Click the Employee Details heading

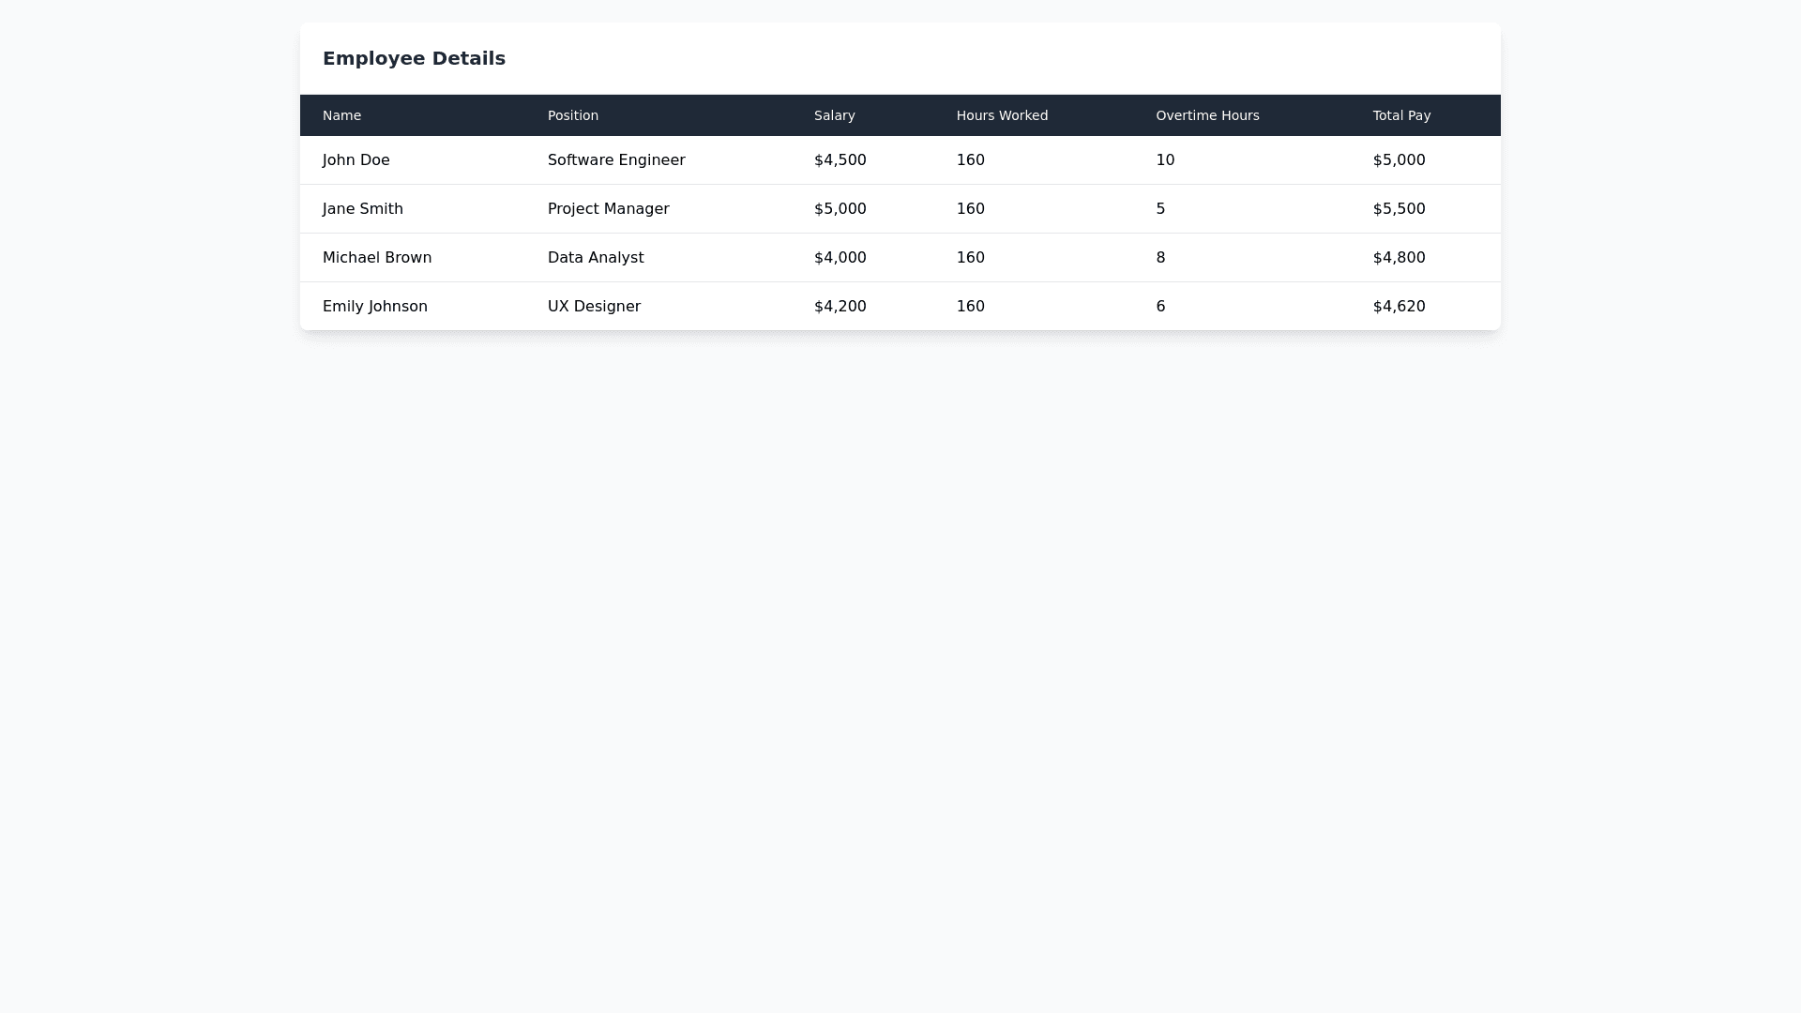pos(414,58)
